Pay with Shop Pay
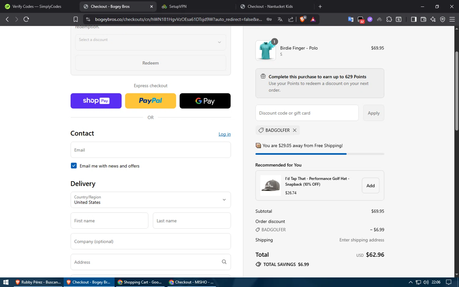 pyautogui.click(x=96, y=101)
